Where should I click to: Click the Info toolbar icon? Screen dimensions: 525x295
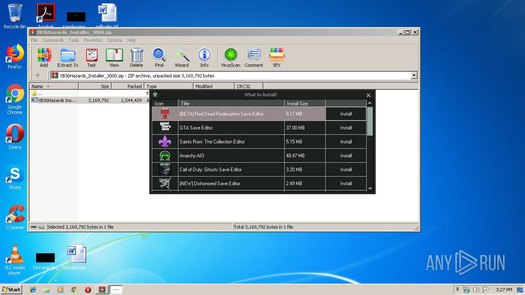204,57
